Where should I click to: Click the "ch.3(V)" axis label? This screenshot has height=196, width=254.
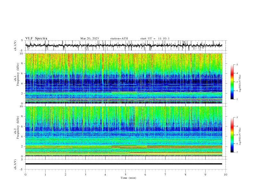(15, 164)
